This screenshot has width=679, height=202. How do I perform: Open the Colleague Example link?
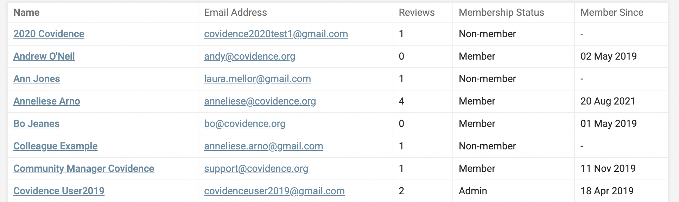pyautogui.click(x=55, y=146)
